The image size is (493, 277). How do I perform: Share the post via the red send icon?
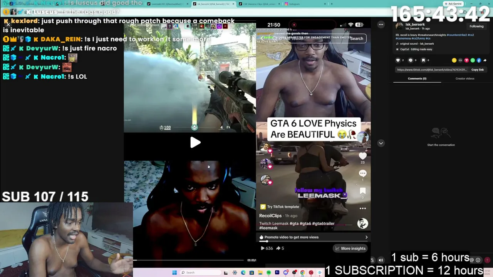click(x=466, y=60)
